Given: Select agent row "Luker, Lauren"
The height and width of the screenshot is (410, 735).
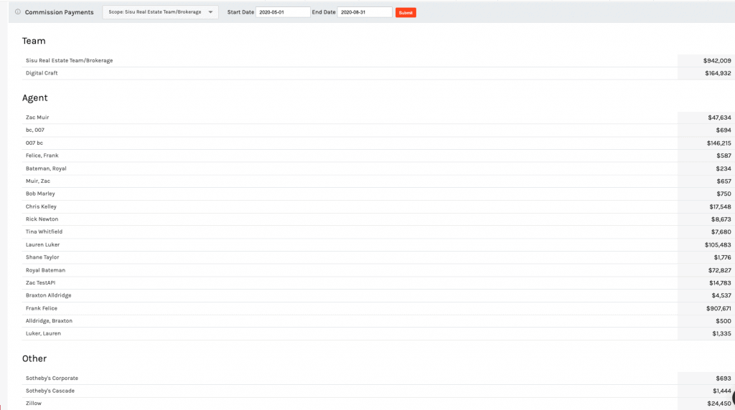Looking at the screenshot, I should click(378, 334).
